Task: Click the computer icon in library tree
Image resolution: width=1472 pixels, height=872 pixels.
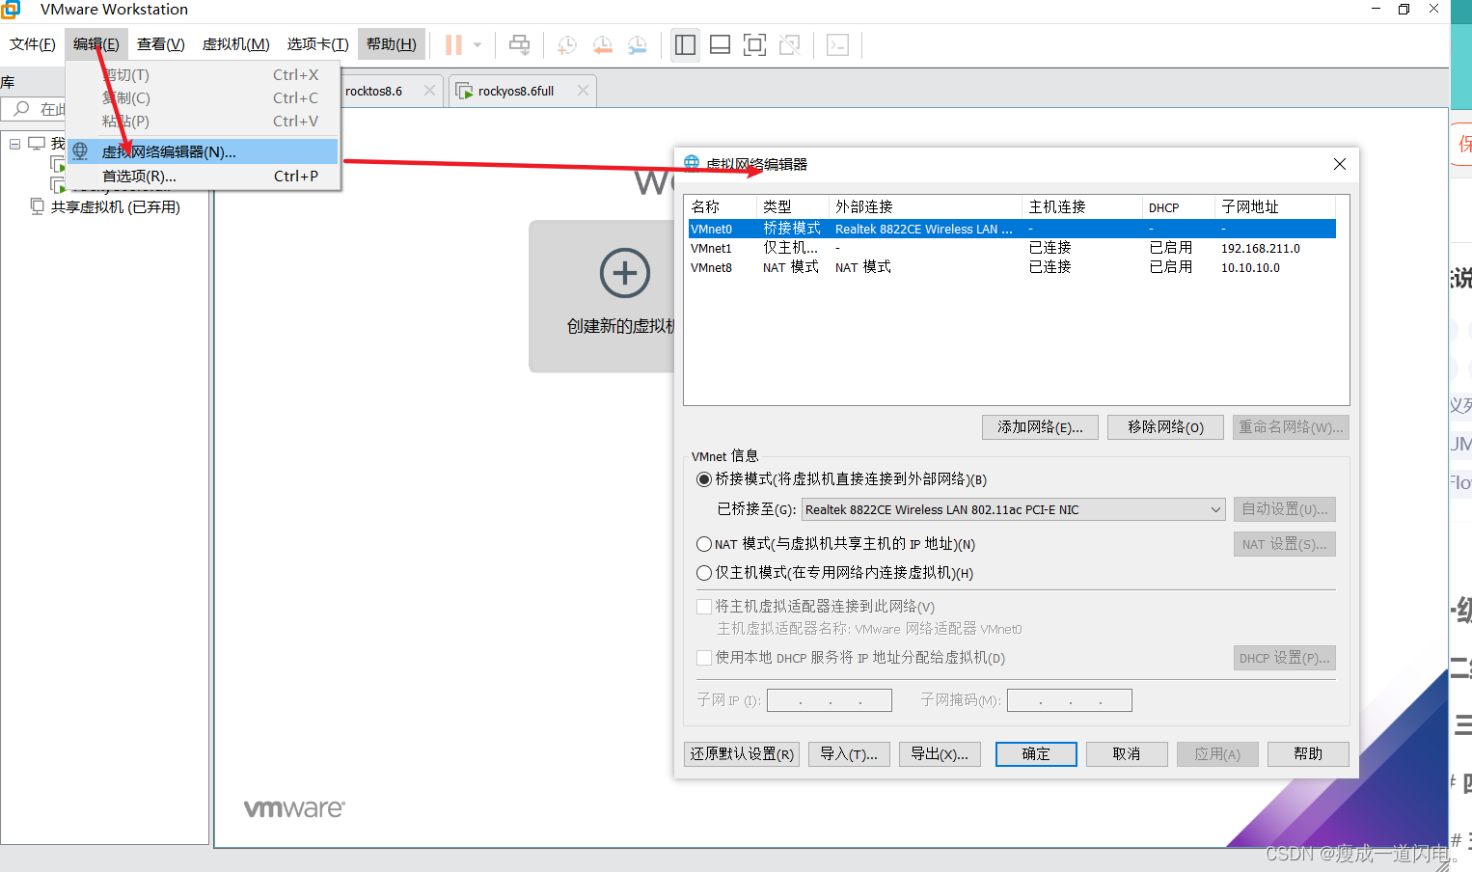Action: [37, 144]
